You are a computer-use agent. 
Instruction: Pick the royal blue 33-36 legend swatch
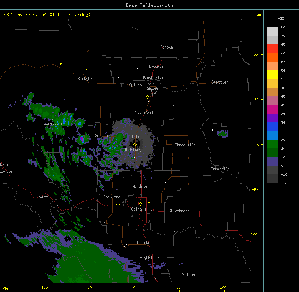tap(273, 127)
